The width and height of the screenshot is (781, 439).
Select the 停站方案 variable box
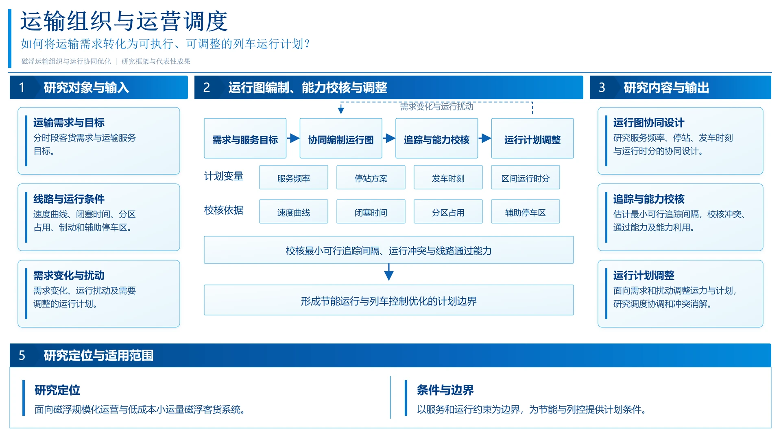click(371, 177)
